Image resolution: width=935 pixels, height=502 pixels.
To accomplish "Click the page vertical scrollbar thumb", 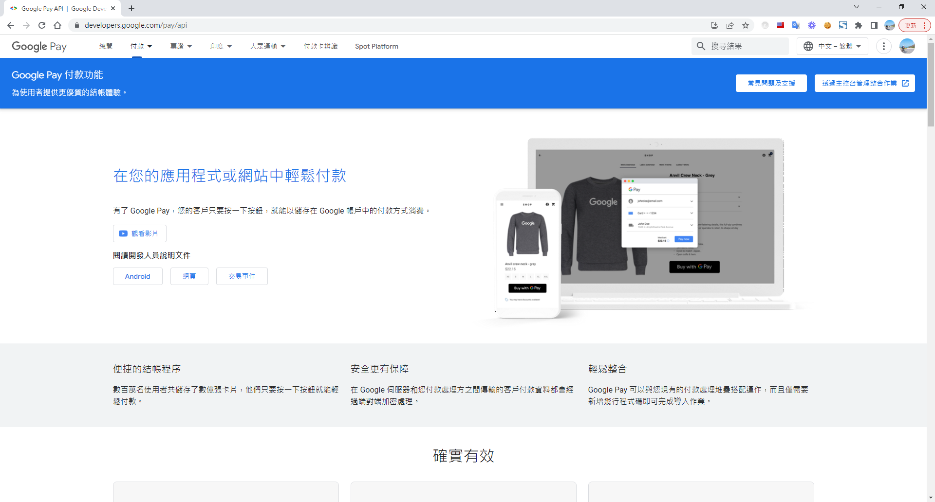I will 931,85.
